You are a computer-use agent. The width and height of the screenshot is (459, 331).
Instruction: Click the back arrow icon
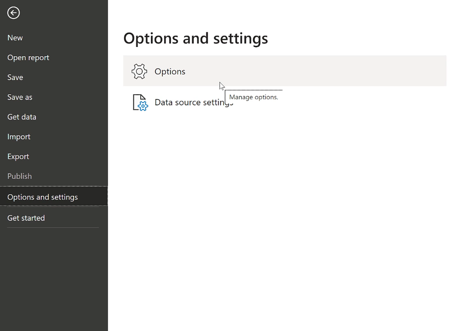[x=13, y=13]
